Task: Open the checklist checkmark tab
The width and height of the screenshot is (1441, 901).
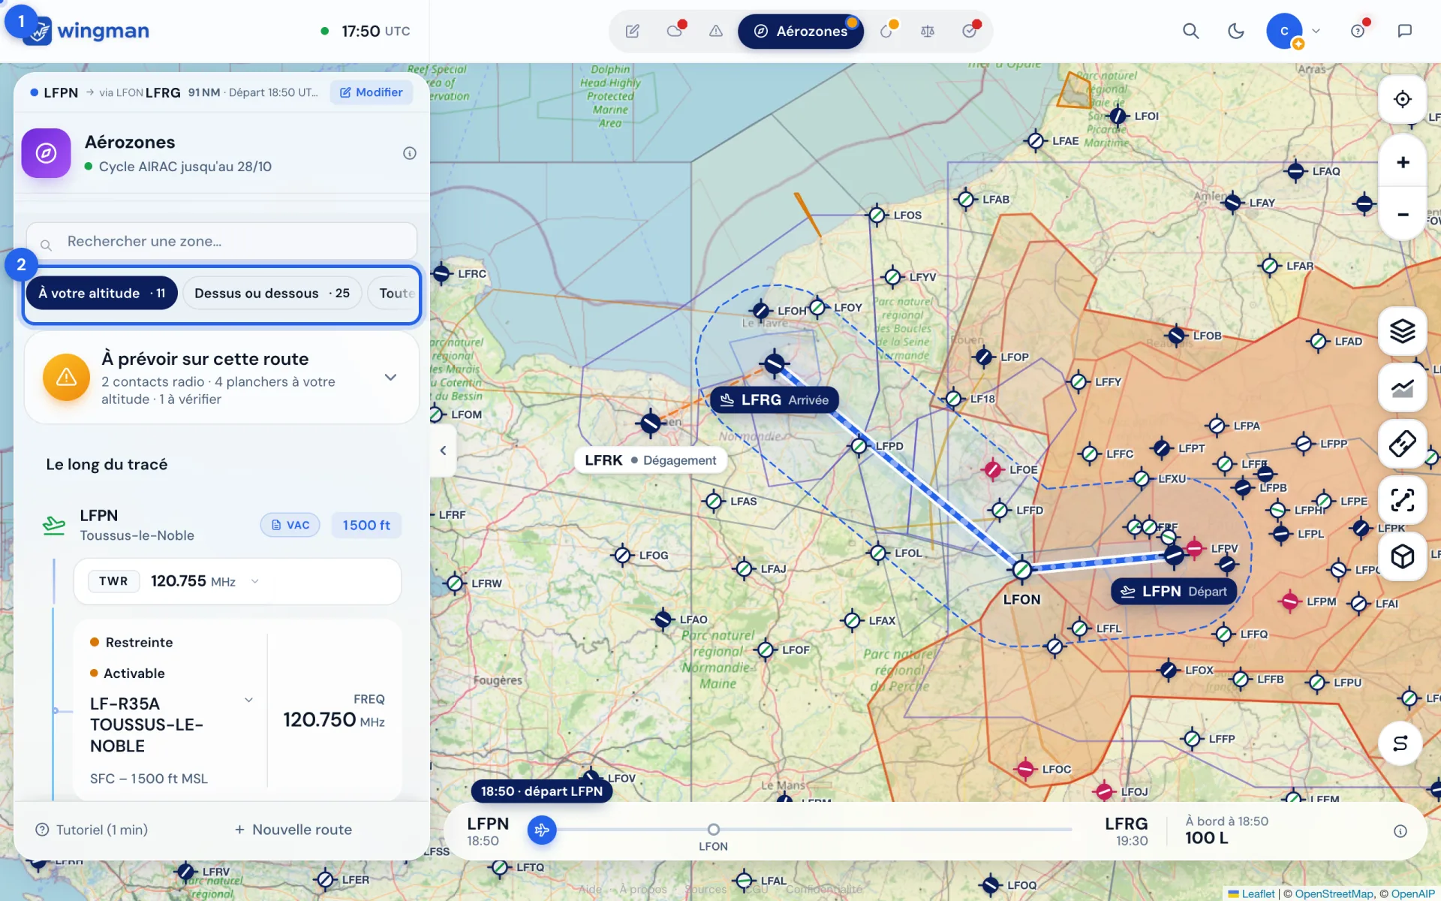Action: pyautogui.click(x=970, y=31)
